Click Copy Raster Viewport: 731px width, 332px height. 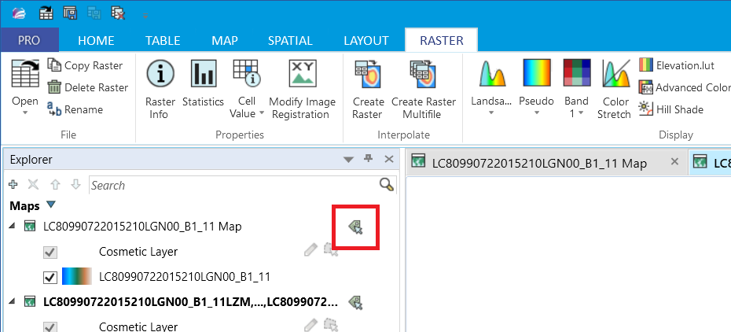point(86,66)
